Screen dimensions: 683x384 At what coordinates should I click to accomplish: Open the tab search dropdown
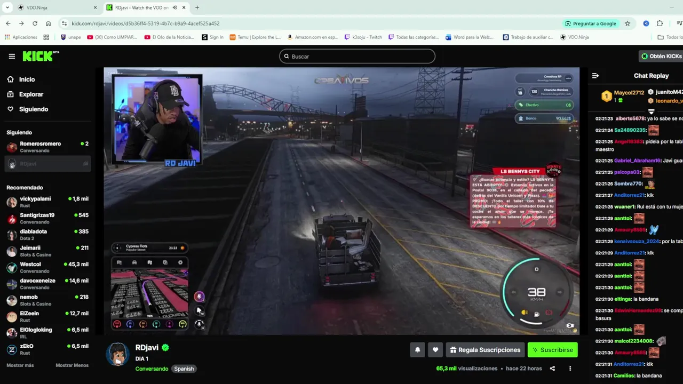[x=7, y=7]
